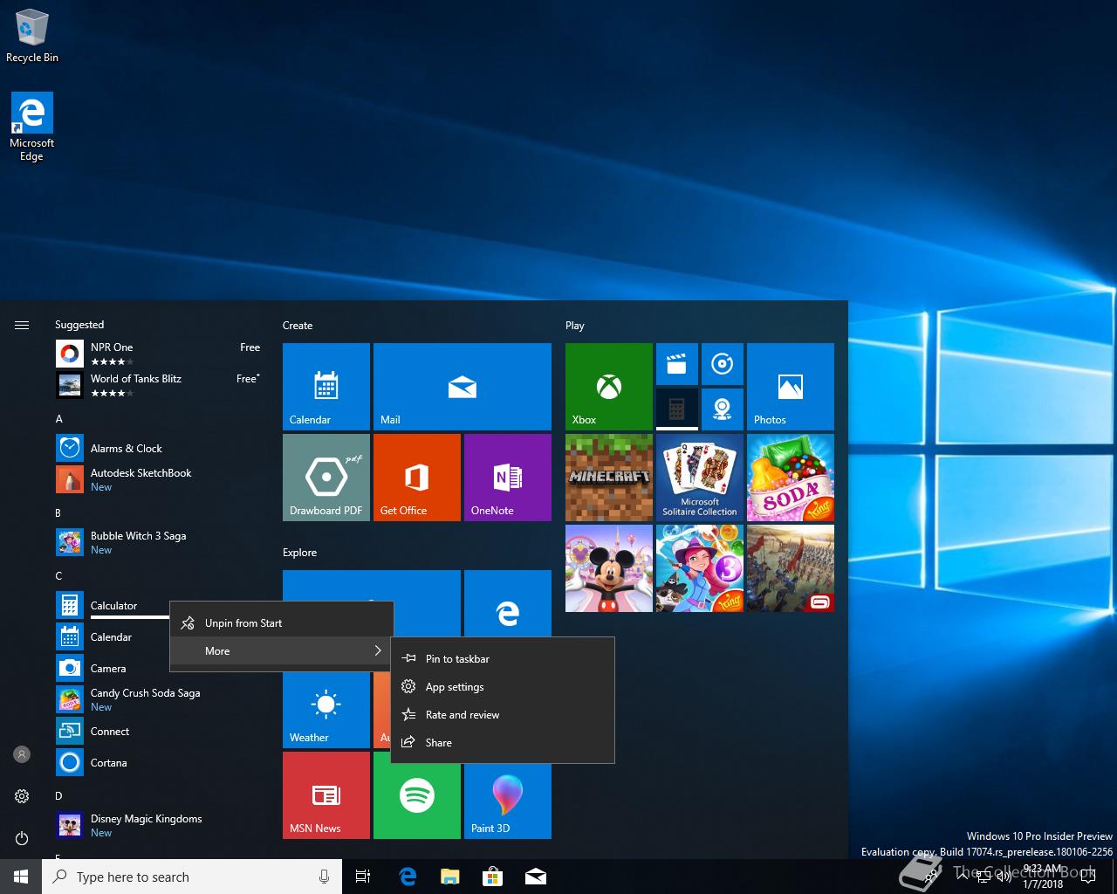Expand the Start menu hamburger button

(22, 325)
